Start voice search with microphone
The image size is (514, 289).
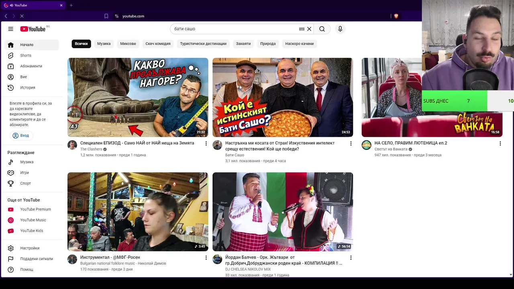pyautogui.click(x=340, y=29)
